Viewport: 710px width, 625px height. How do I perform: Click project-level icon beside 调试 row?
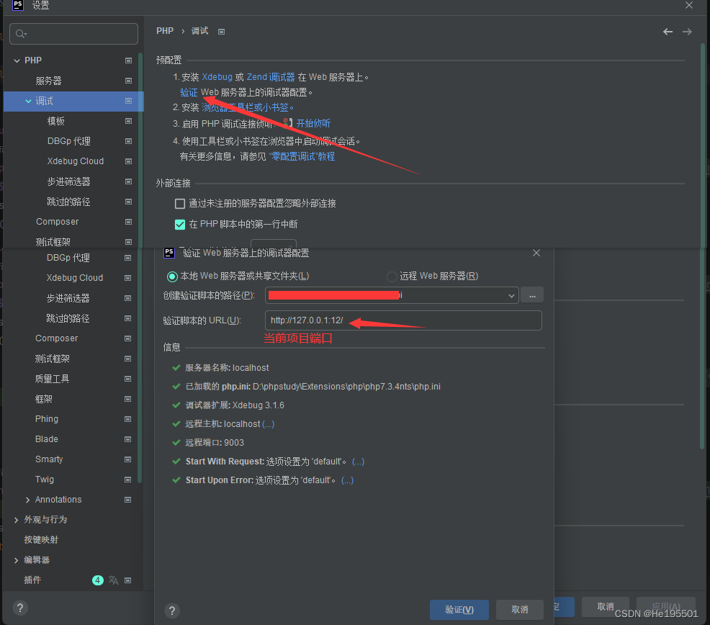[x=129, y=101]
